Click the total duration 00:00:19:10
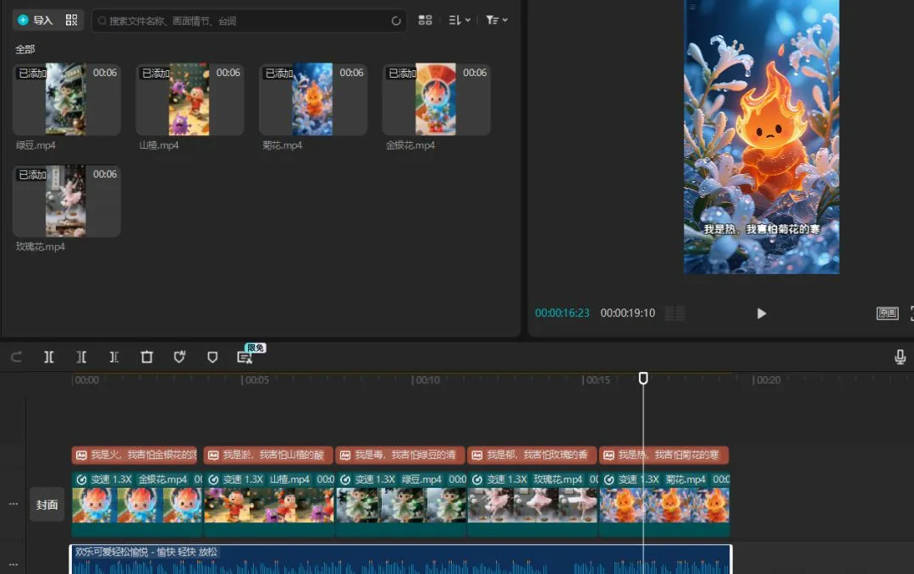Image resolution: width=914 pixels, height=574 pixels. pyautogui.click(x=628, y=313)
